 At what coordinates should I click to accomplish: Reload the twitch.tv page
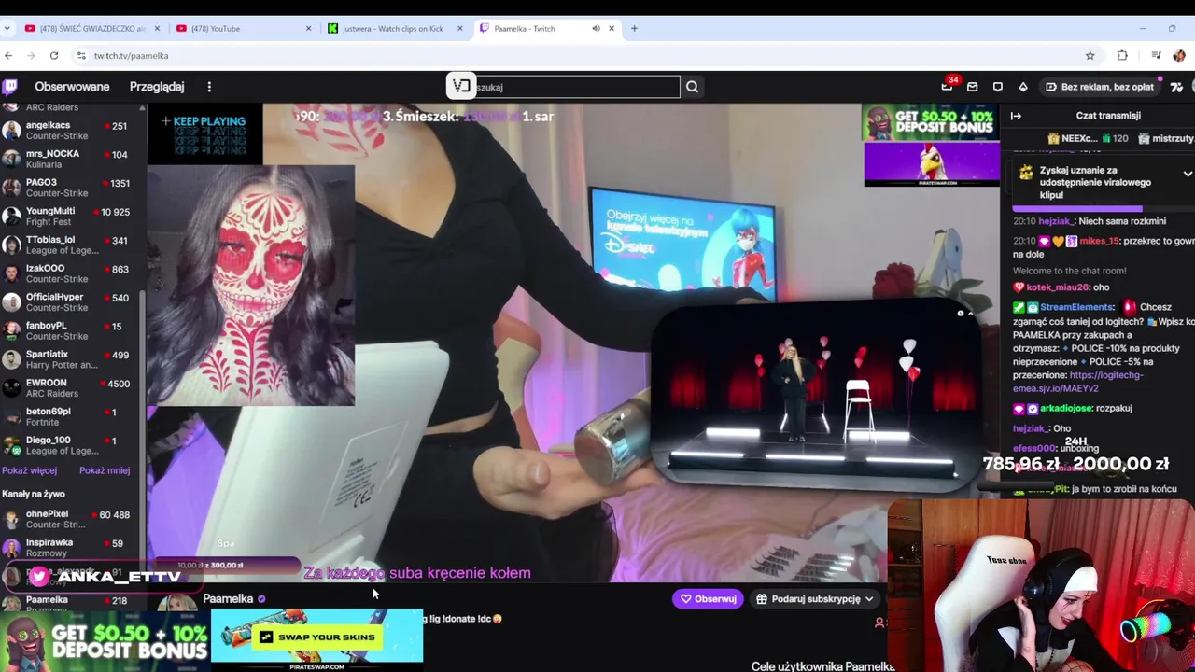(54, 56)
